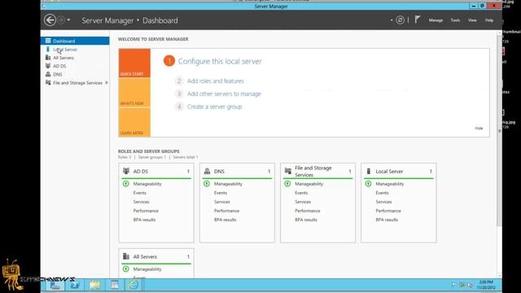Open File and Storage Services Events
The image size is (521, 293).
point(301,193)
